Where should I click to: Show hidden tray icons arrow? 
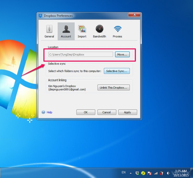(131, 173)
